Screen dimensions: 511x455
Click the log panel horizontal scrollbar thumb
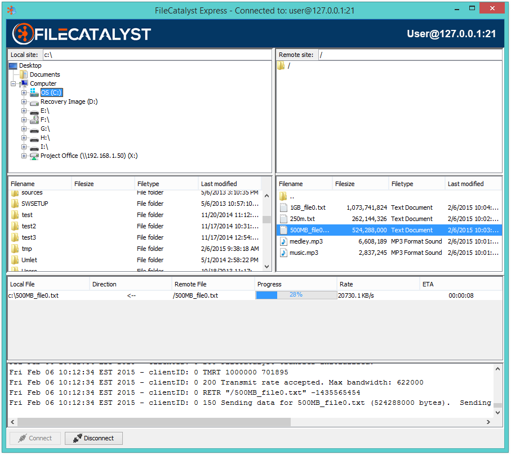point(154,422)
